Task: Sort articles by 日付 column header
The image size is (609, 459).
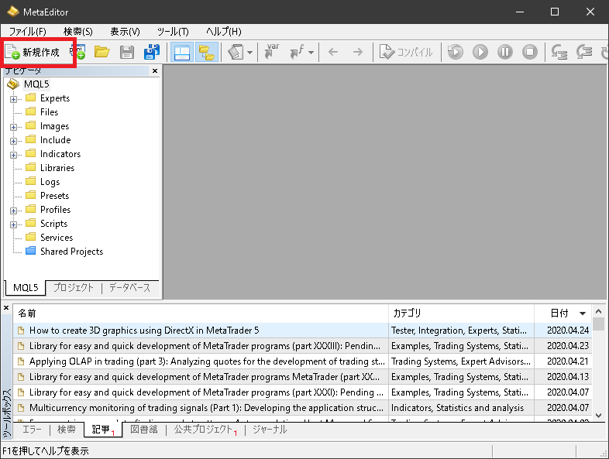Action: [563, 313]
